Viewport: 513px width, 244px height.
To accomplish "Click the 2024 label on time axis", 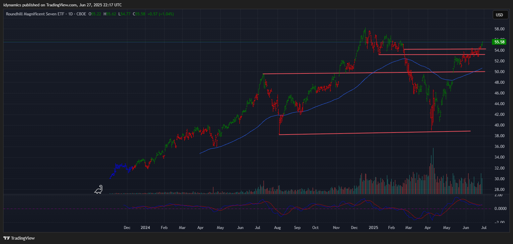I will pyautogui.click(x=145, y=228).
